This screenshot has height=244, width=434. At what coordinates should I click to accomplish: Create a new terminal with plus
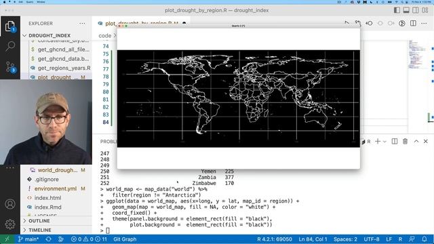[378, 142]
